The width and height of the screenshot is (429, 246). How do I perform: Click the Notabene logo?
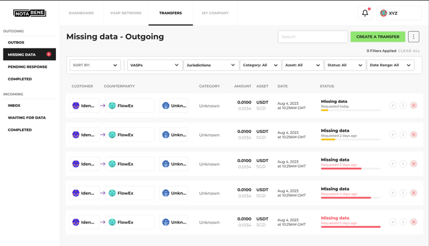tap(30, 13)
